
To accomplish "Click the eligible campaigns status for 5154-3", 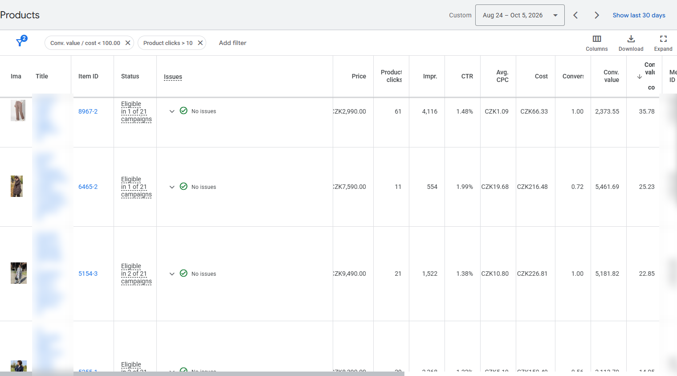I will (x=136, y=274).
